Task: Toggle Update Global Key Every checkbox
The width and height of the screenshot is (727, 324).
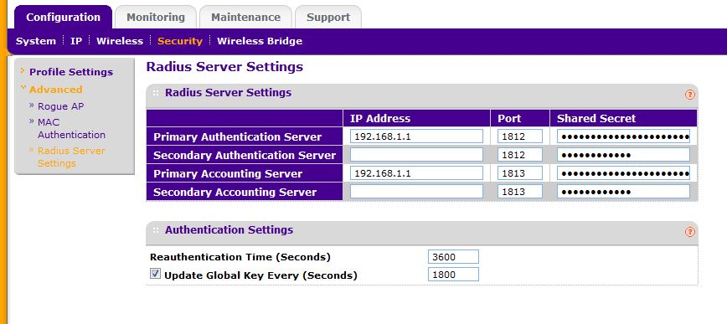Action: tap(155, 274)
